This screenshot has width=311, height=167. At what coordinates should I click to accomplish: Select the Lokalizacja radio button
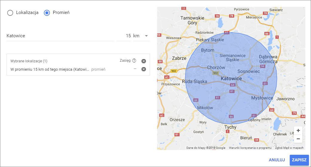10,13
